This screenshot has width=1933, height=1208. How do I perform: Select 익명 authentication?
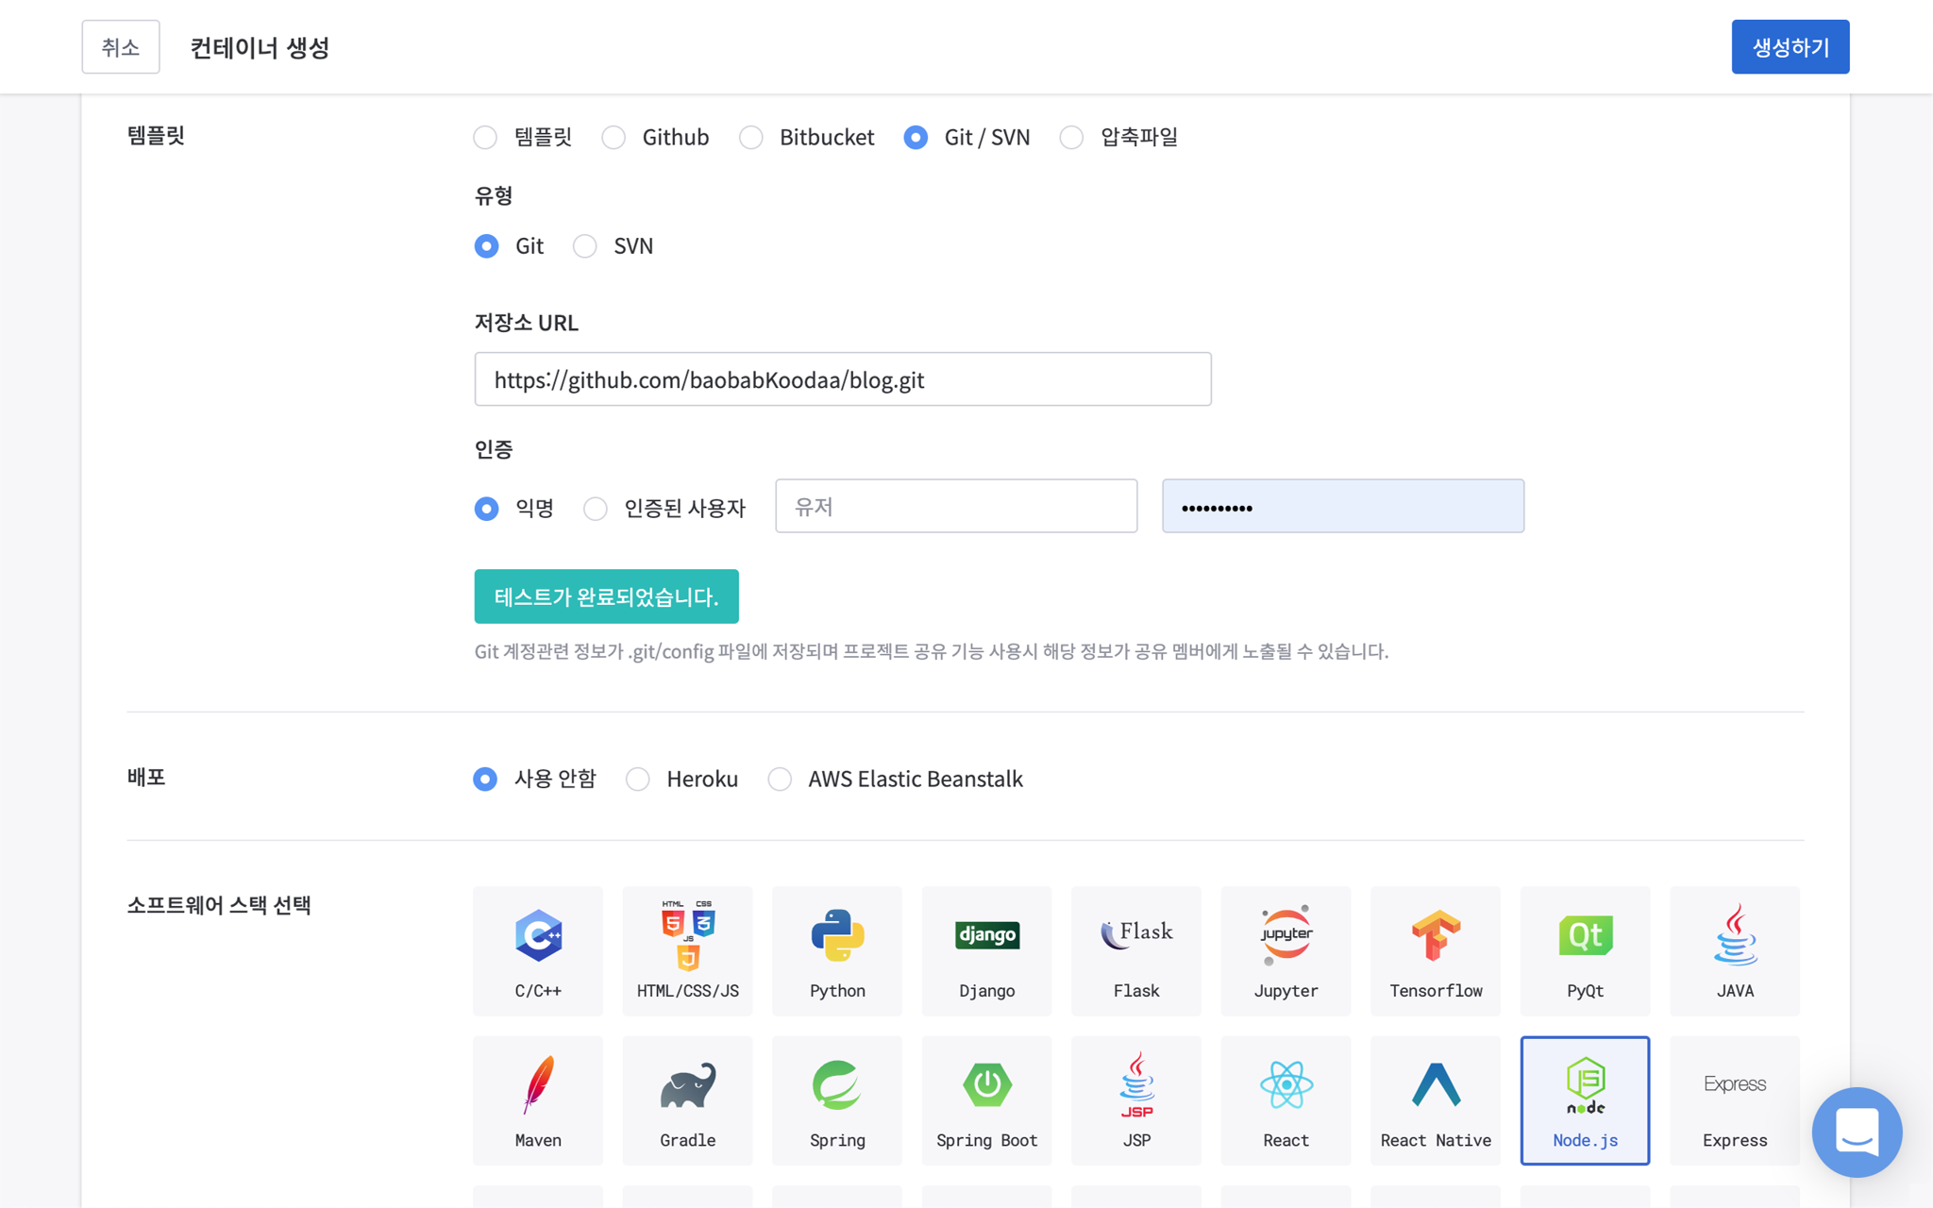click(x=486, y=509)
